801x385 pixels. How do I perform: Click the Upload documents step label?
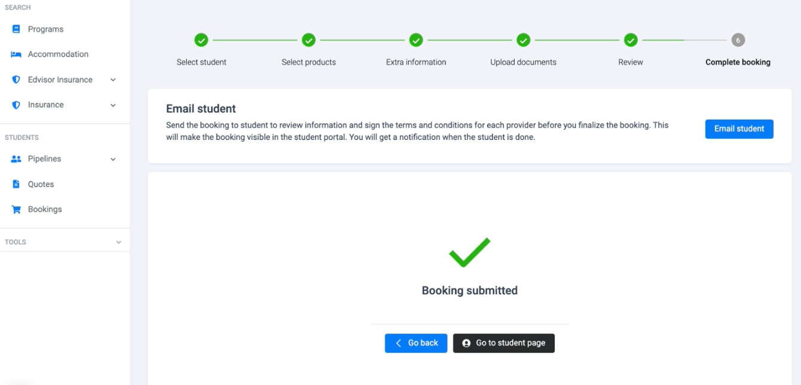coord(523,62)
